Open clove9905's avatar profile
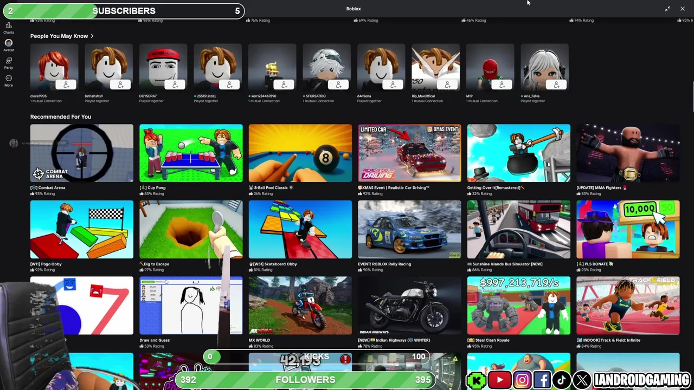The height and width of the screenshot is (390, 694). coord(54,68)
